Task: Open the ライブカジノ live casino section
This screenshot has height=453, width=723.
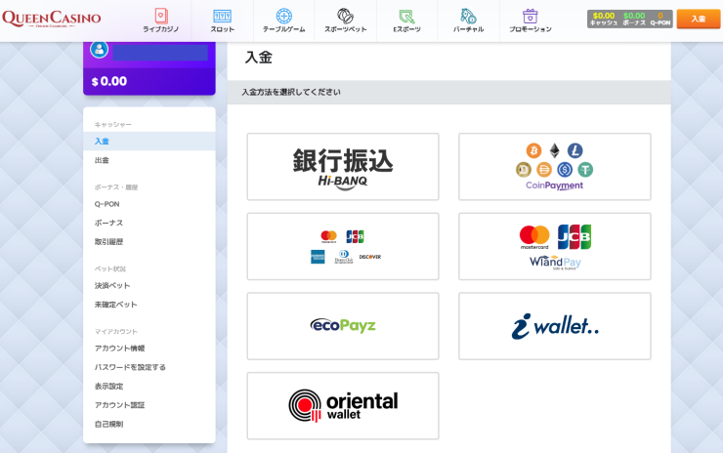Action: 160,21
